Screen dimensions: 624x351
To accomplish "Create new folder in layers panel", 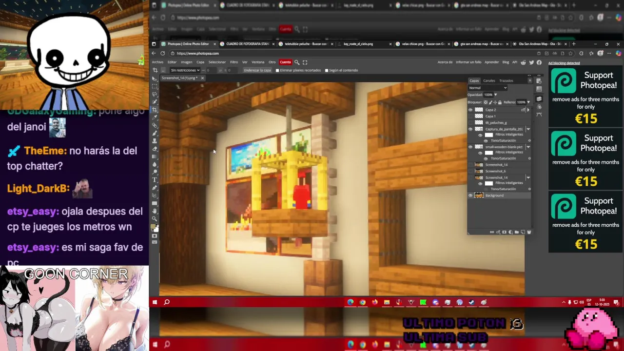I will point(516,232).
